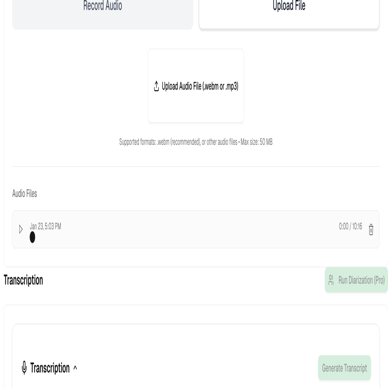The height and width of the screenshot is (388, 388).
Task: Click the people icon on Run Diarization button
Action: point(331,281)
